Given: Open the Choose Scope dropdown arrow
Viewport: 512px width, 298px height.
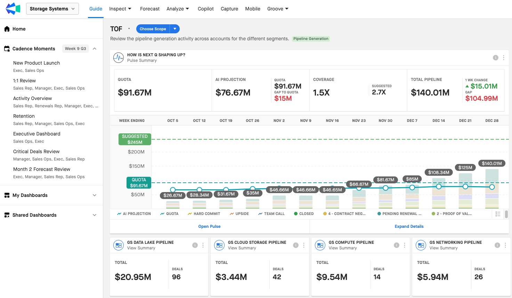Looking at the screenshot, I should click(x=175, y=29).
